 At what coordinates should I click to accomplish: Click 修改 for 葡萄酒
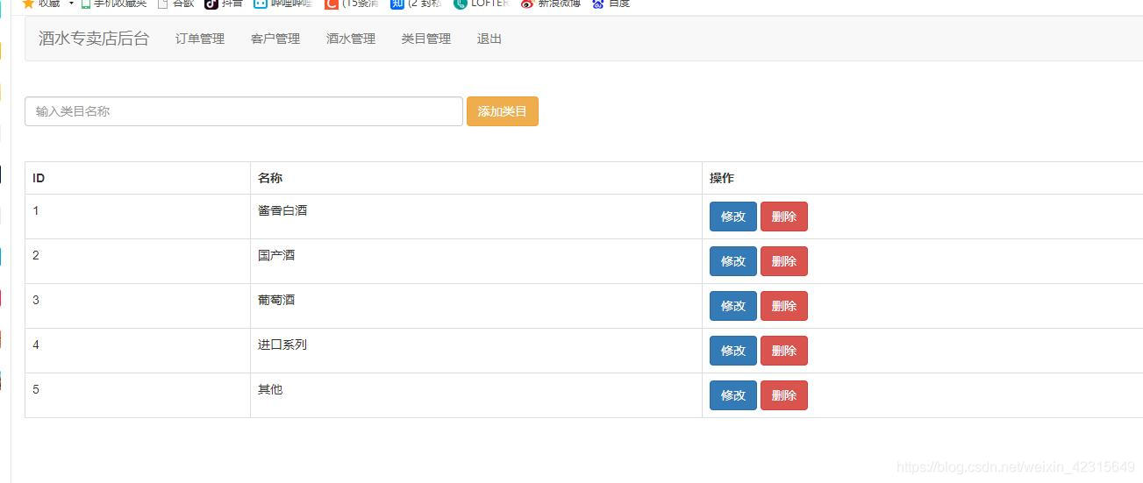coord(733,306)
